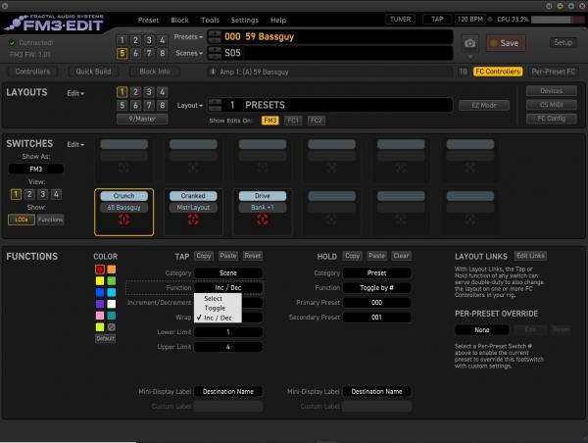Pick the cyan color swatch
Screen dimensions: 588x443
[x=112, y=293]
